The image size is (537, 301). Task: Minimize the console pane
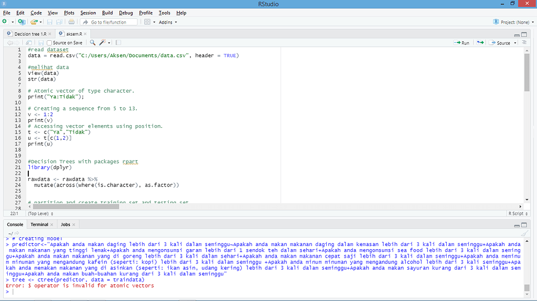click(517, 225)
